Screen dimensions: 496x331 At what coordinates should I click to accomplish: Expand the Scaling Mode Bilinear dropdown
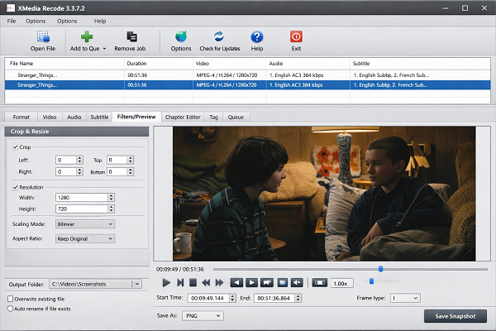(85, 223)
